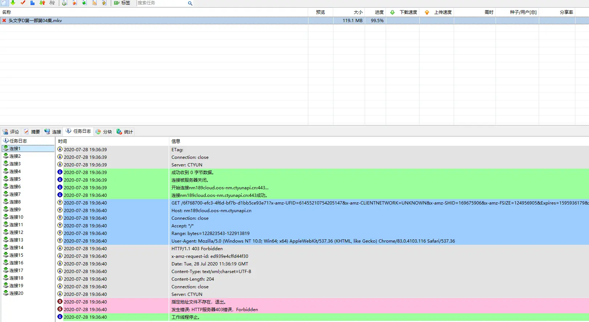Switch to the 任务日志 tab

click(78, 131)
